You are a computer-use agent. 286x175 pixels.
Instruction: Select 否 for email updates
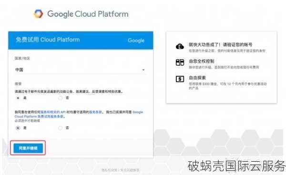point(60,98)
